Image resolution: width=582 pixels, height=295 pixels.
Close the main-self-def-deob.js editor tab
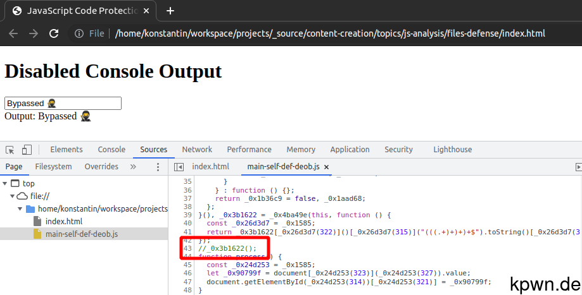tap(327, 167)
